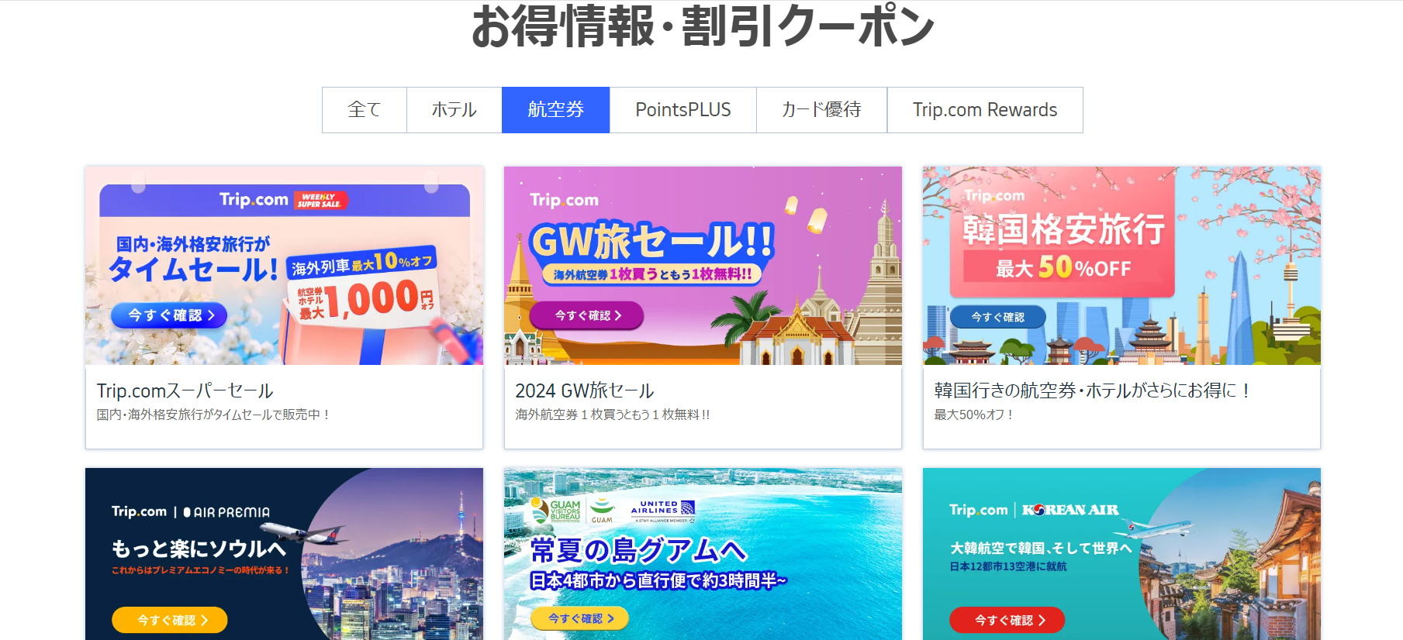The width and height of the screenshot is (1403, 640).
Task: Select the 全て tab
Action: tap(365, 110)
